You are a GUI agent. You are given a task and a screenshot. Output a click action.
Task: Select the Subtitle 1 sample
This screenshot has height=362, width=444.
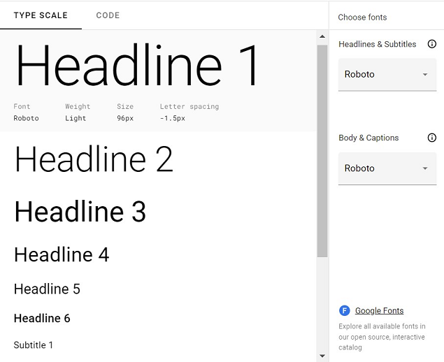coord(33,345)
